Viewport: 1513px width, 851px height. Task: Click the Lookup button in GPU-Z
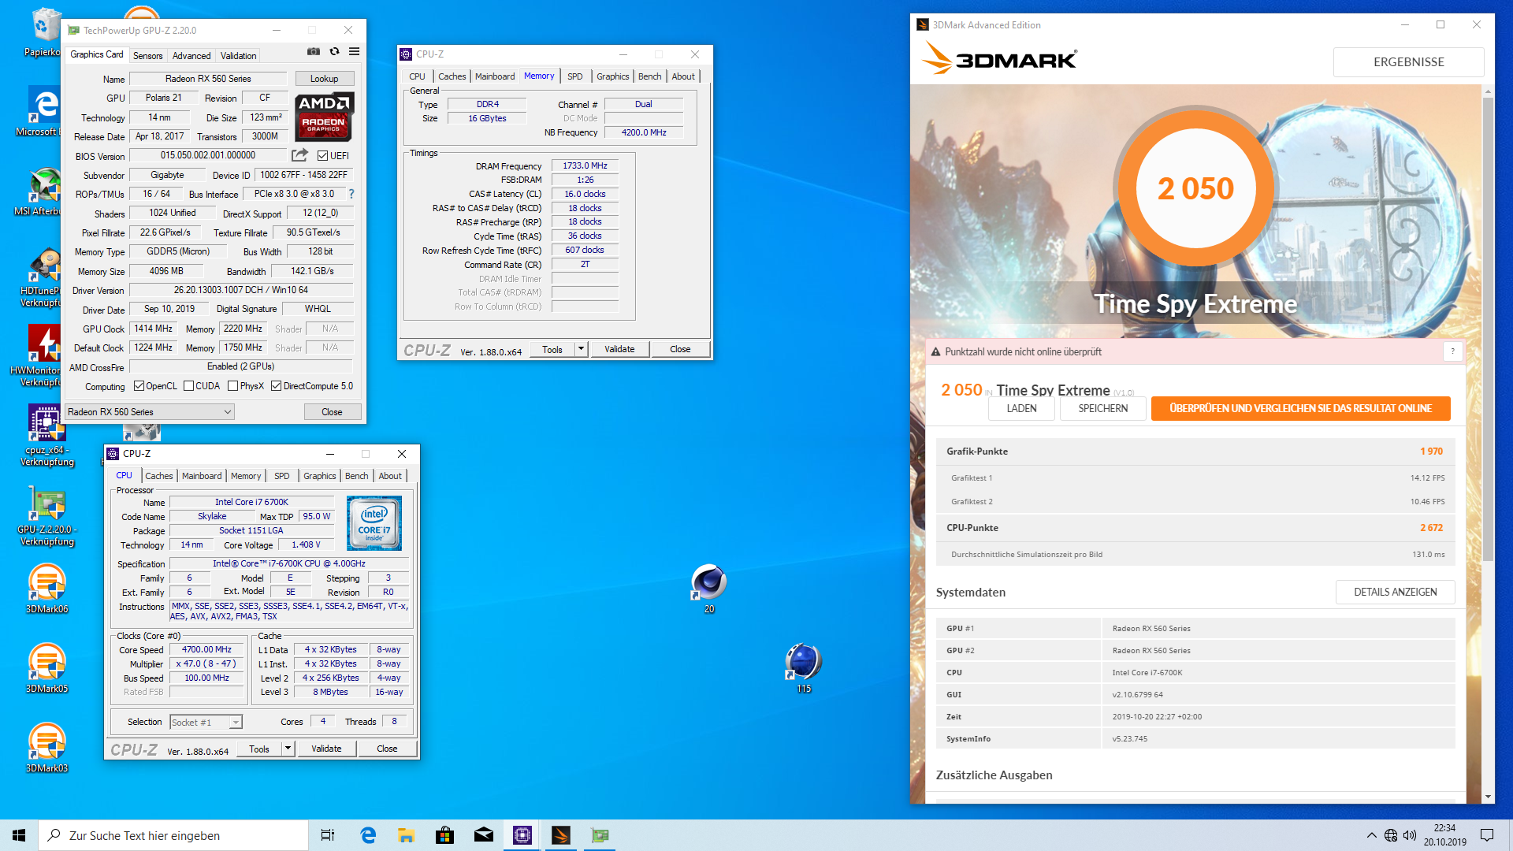(x=324, y=79)
